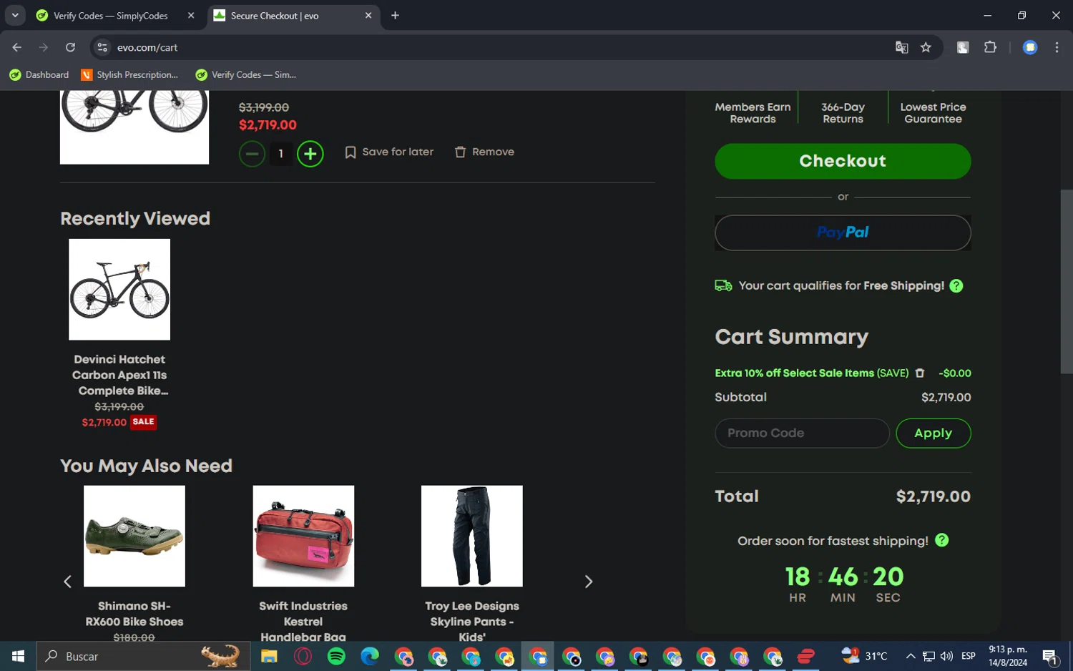
Task: Open the Chrome three-dot menu
Action: [x=1057, y=47]
